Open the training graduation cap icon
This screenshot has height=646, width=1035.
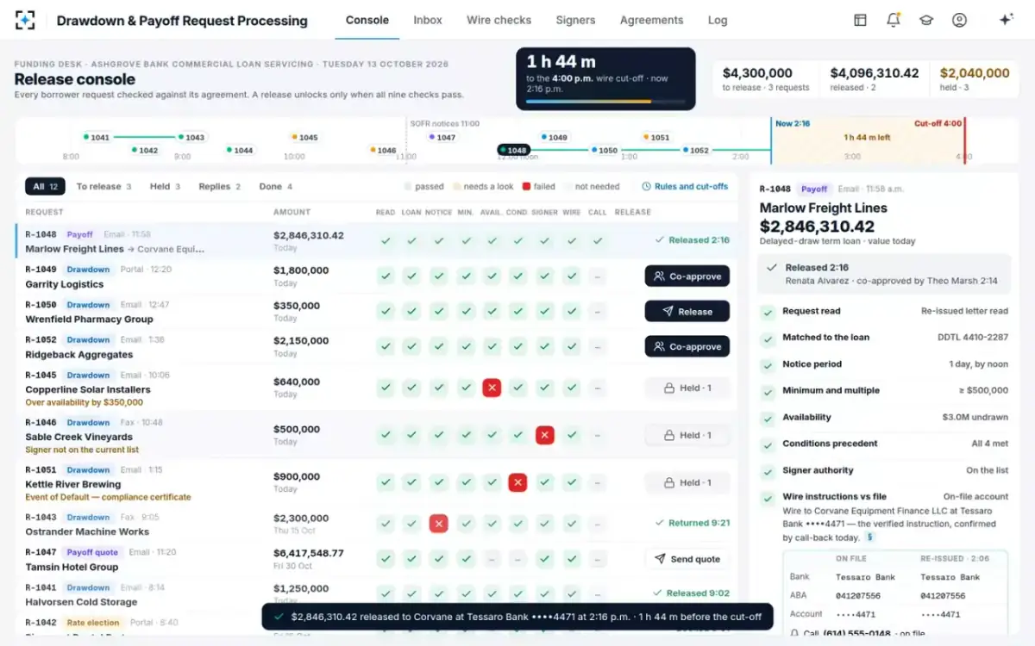click(926, 20)
